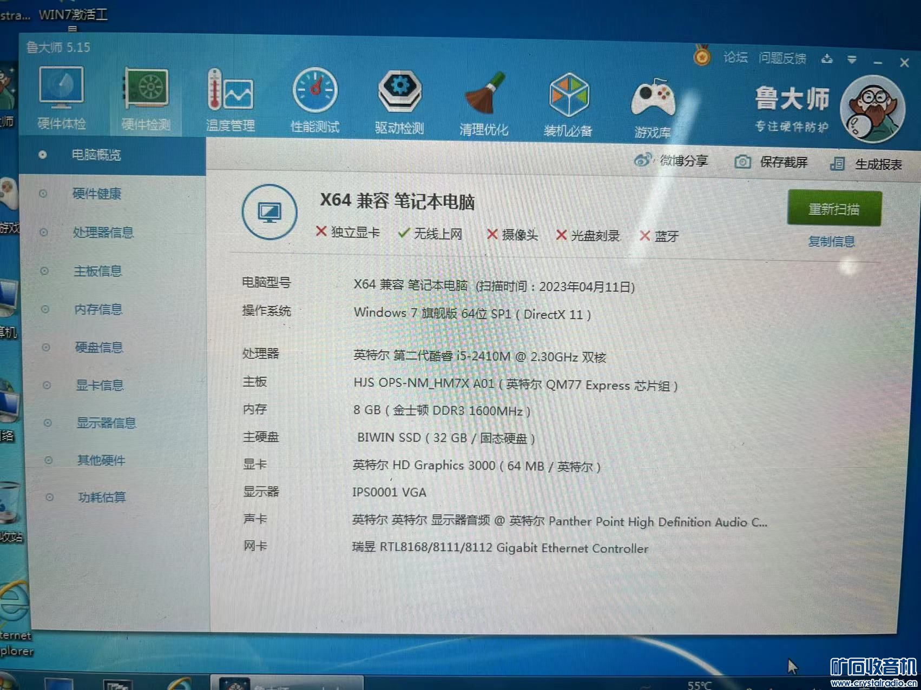Click the 电脑型号 scan date value
Image resolution: width=921 pixels, height=690 pixels.
tap(494, 286)
